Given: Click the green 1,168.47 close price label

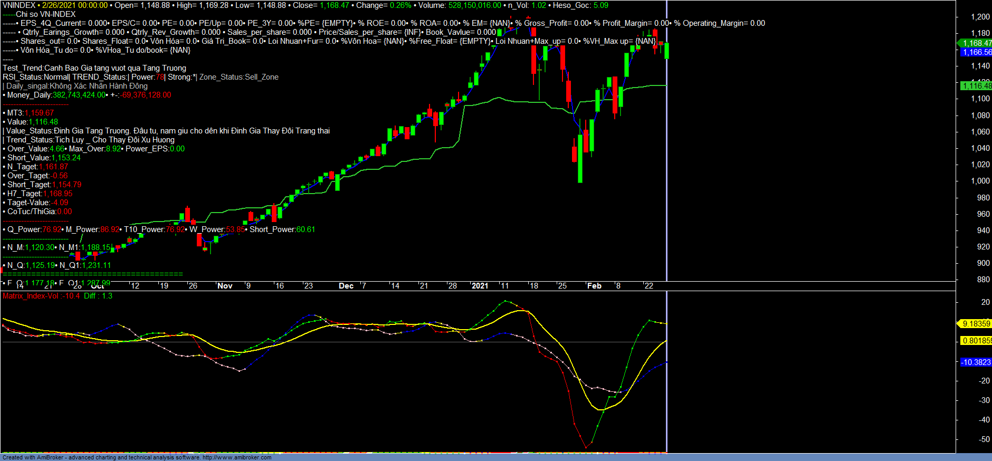Looking at the screenshot, I should pos(977,43).
